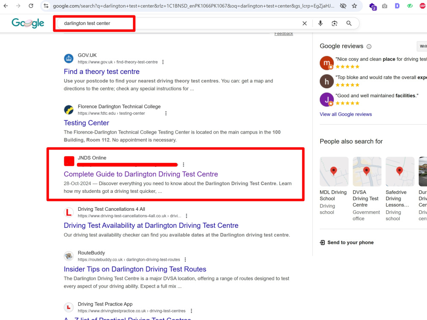Click the routebuddy.co.uk URL text

coord(129,259)
